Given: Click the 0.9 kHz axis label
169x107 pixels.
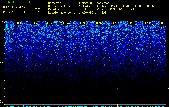Looking at the screenshot, I should tap(2, 62).
